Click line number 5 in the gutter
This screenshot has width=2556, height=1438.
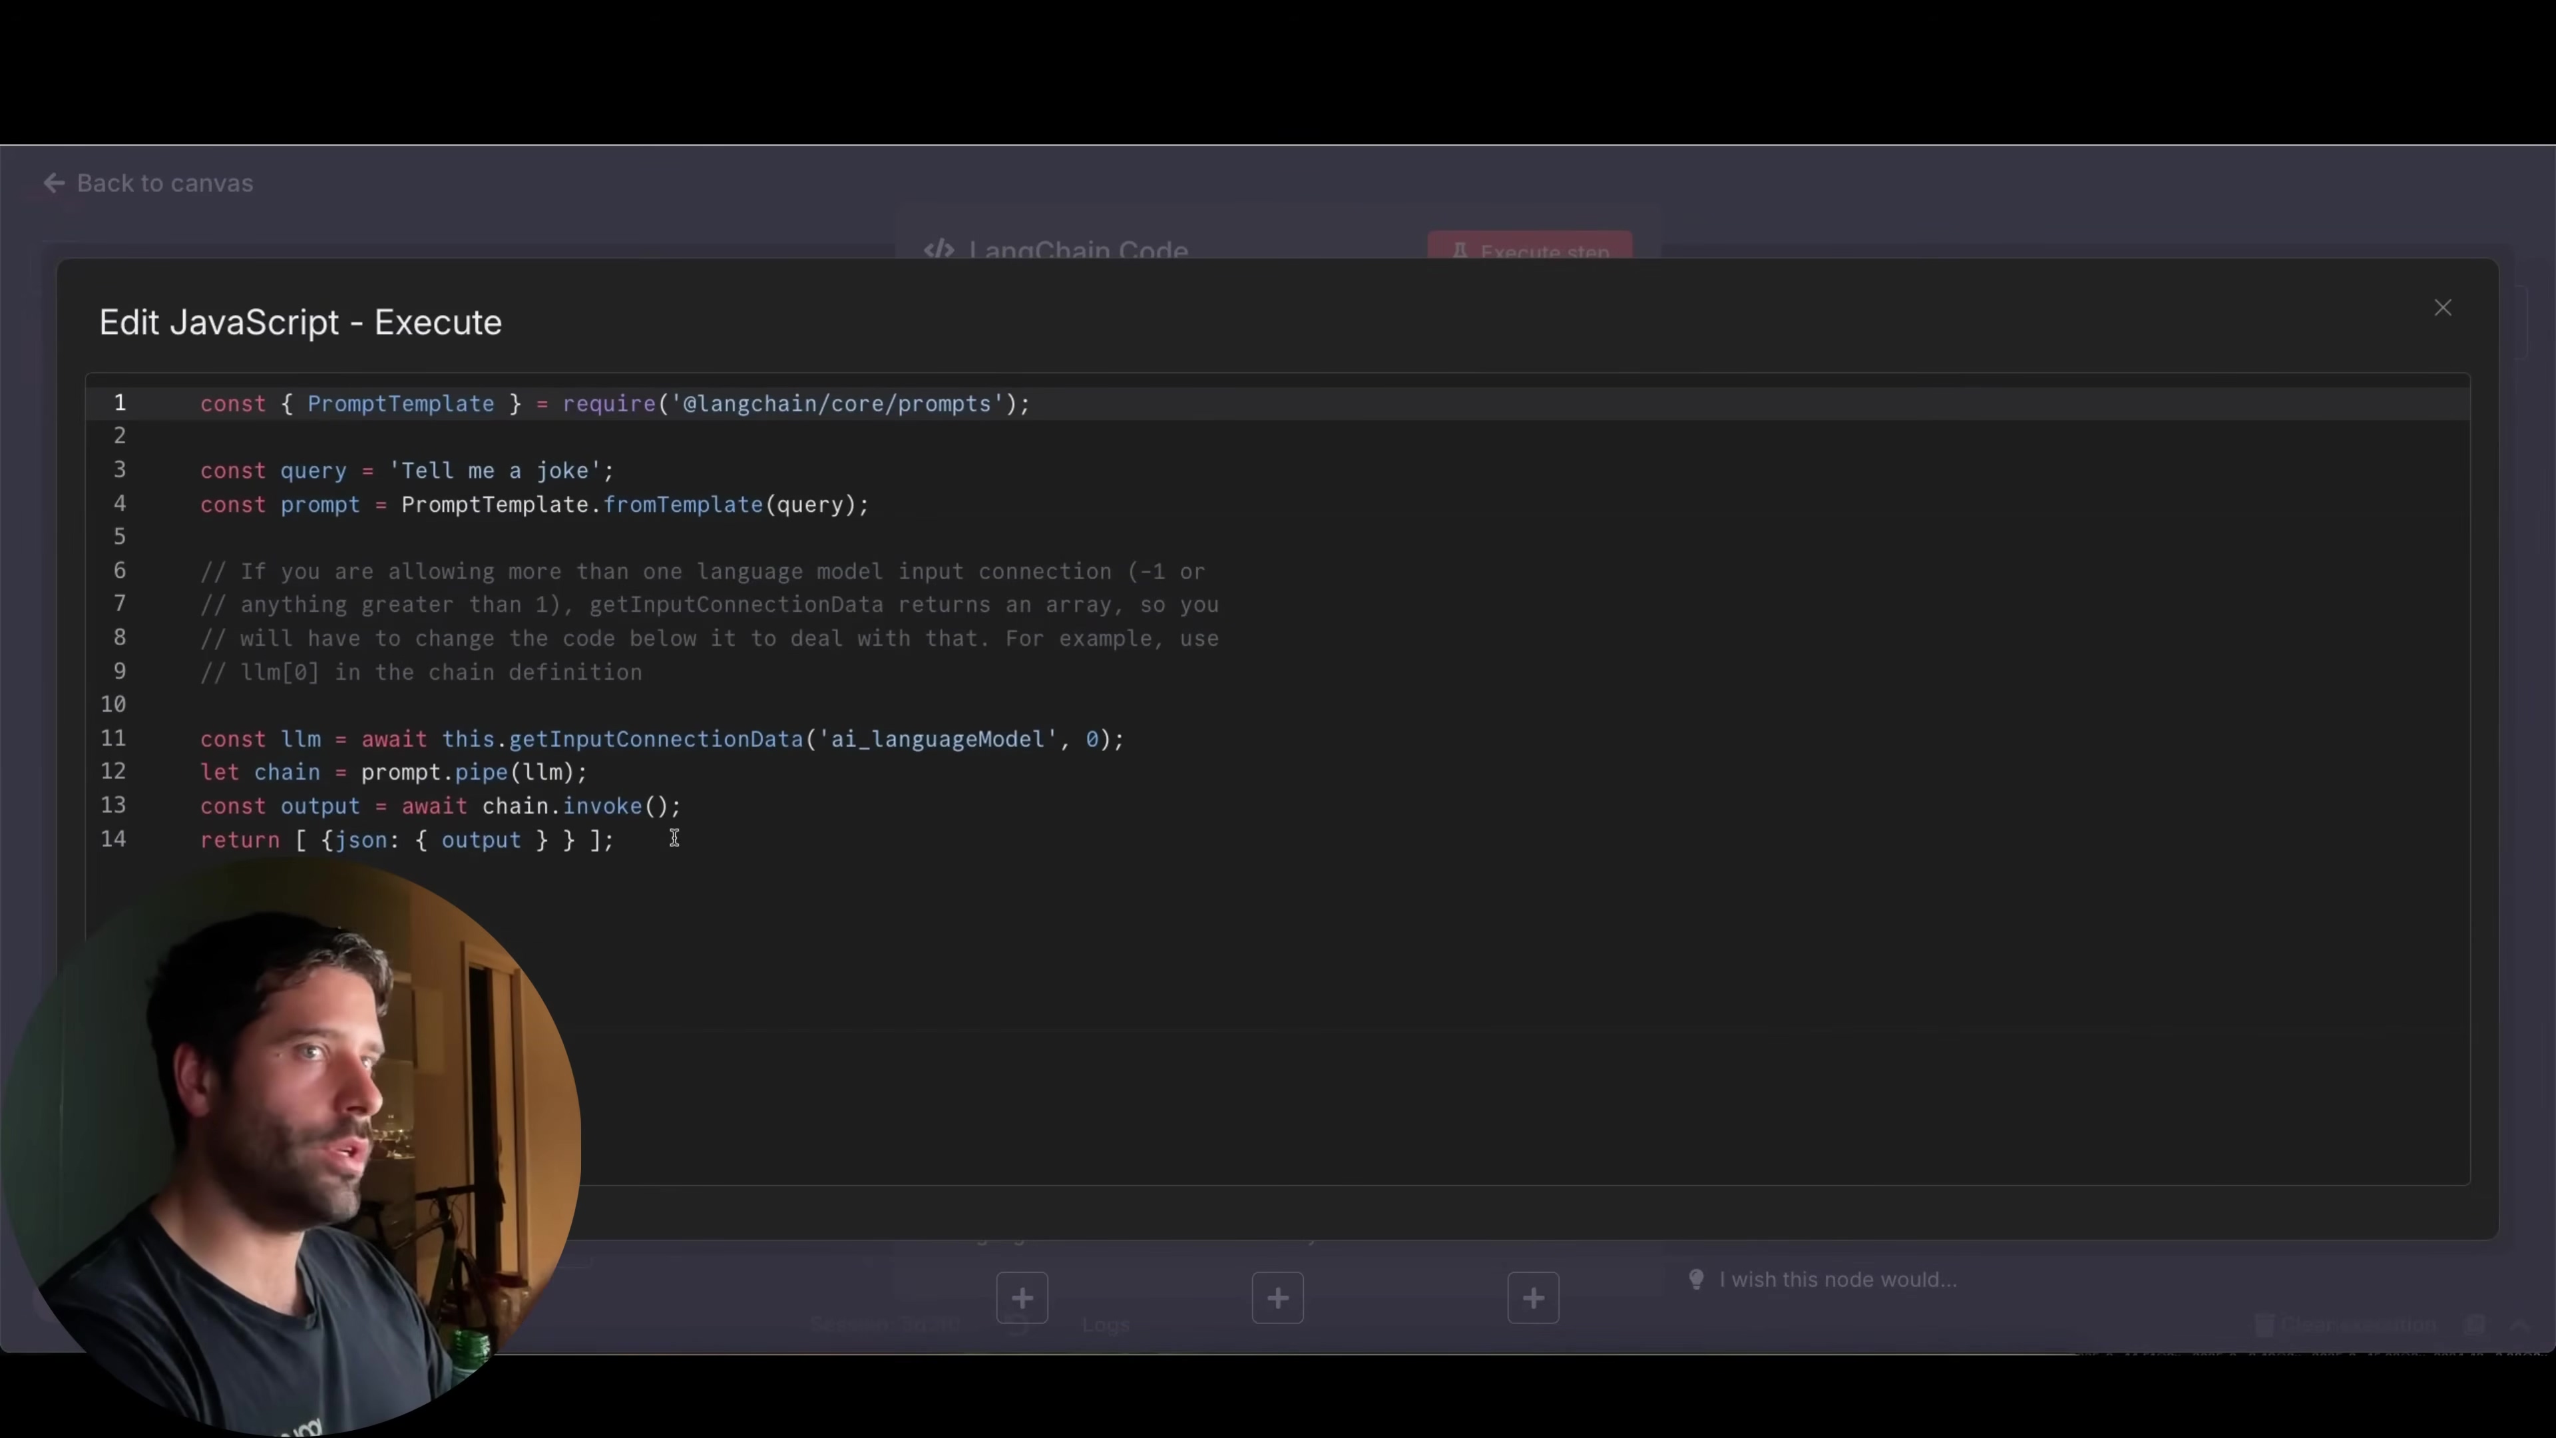click(x=119, y=537)
